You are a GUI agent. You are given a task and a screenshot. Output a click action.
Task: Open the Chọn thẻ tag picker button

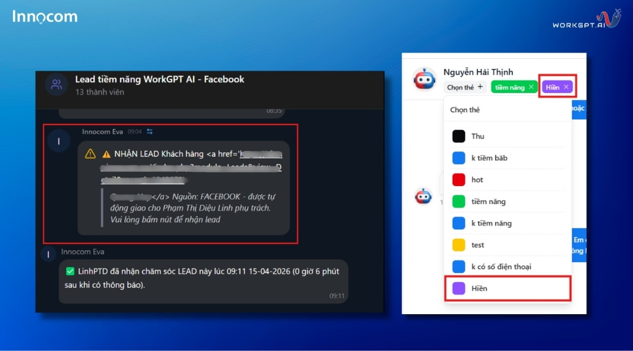(x=465, y=87)
